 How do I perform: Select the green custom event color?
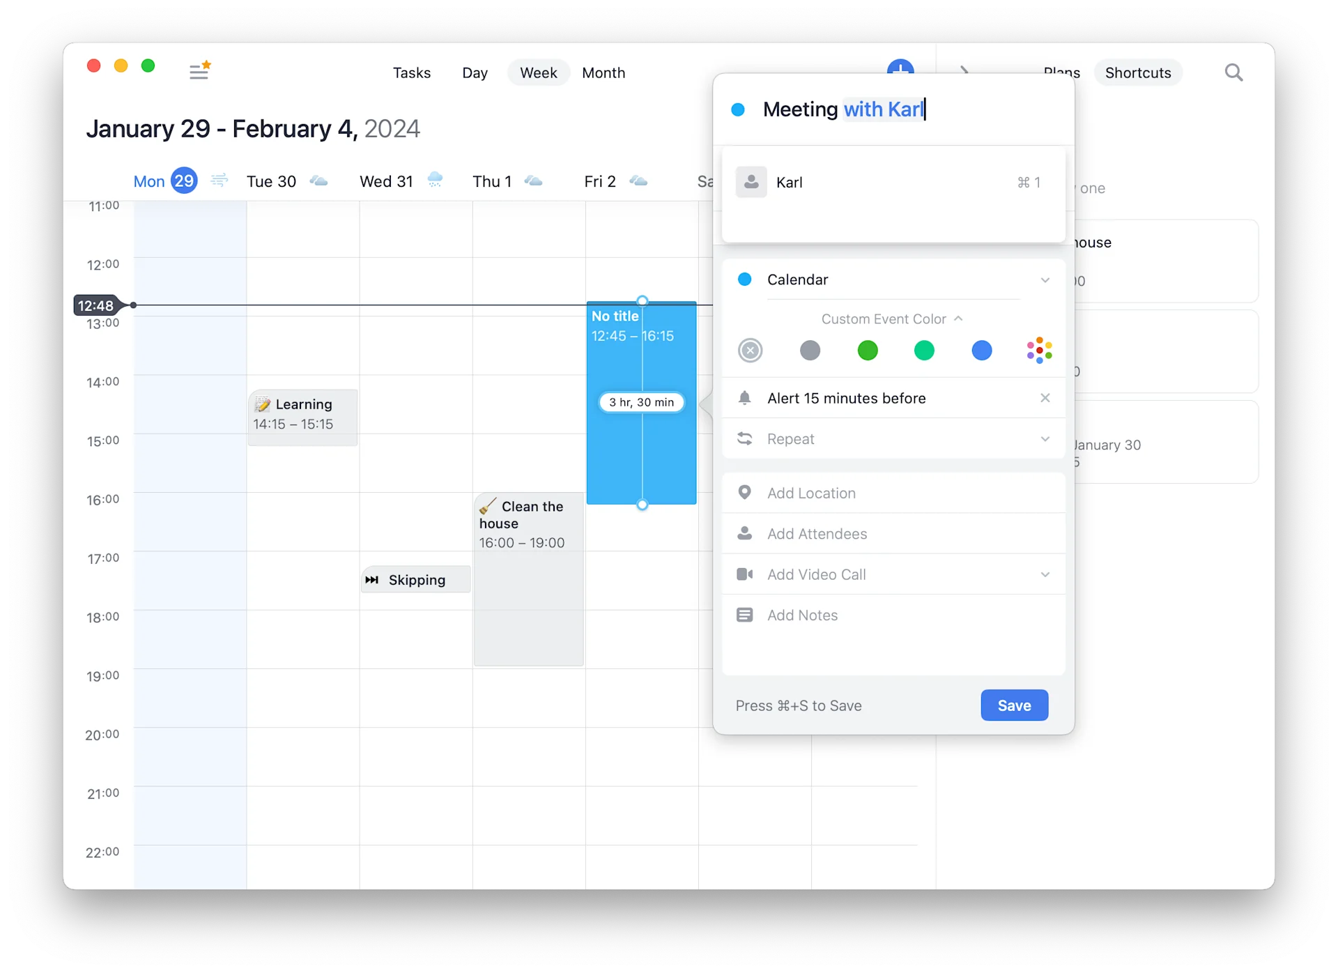tap(866, 351)
